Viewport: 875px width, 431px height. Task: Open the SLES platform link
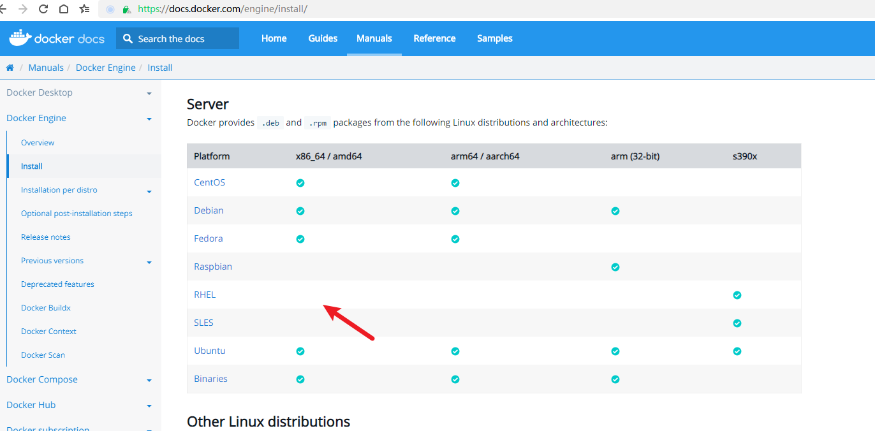(x=204, y=323)
